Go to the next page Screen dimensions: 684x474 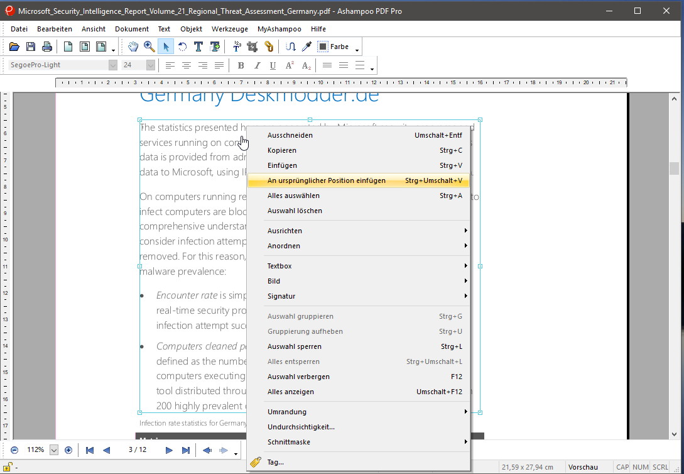click(169, 450)
